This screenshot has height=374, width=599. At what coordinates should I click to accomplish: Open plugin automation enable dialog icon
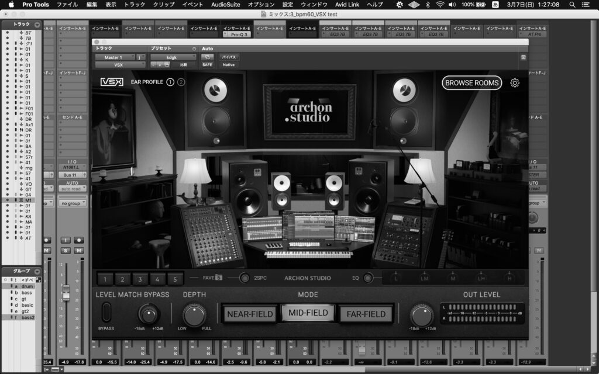(x=207, y=57)
